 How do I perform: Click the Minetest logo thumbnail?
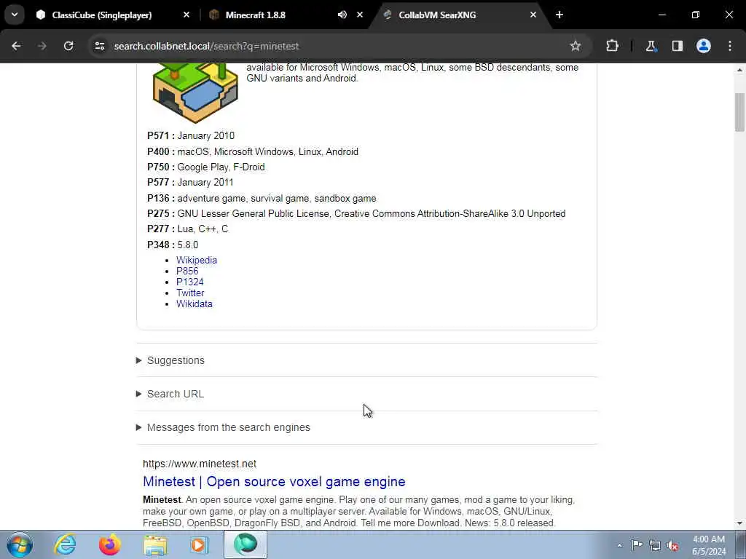(x=195, y=92)
